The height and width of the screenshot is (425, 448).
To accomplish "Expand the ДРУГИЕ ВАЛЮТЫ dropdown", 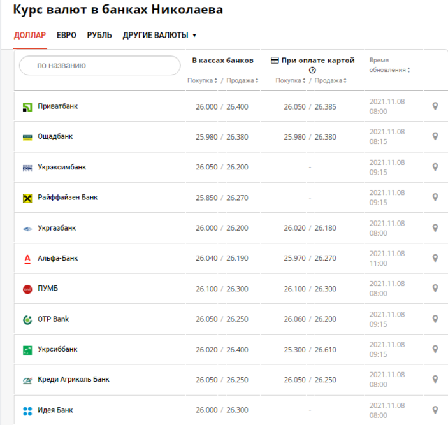I will pos(159,36).
